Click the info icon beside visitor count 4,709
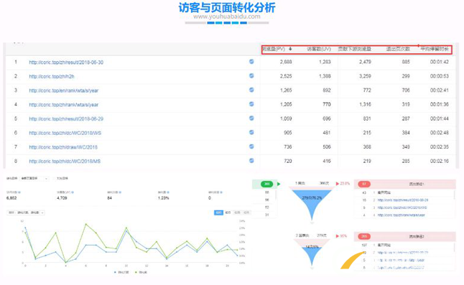 pos(73,192)
